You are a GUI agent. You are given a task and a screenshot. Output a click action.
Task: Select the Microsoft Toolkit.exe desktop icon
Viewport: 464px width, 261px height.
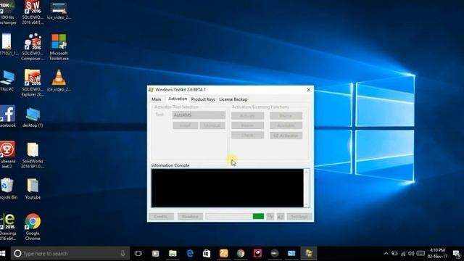pos(59,46)
